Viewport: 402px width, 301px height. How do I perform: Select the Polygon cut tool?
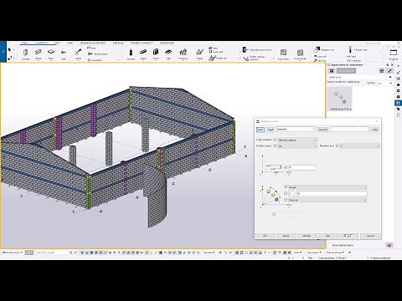324,50
